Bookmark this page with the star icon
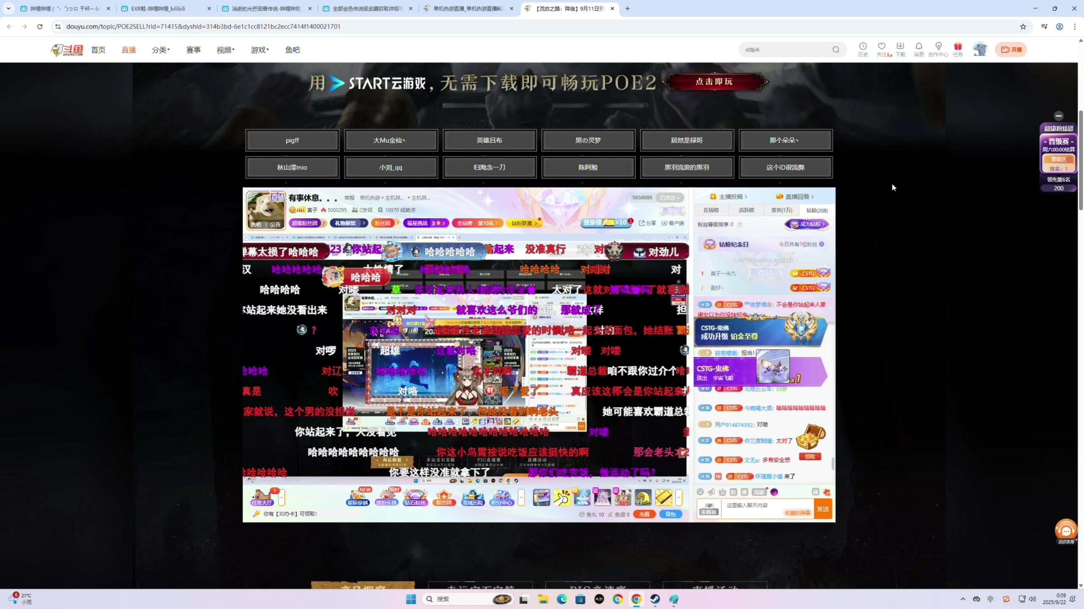Viewport: 1084px width, 609px height. tap(1023, 27)
